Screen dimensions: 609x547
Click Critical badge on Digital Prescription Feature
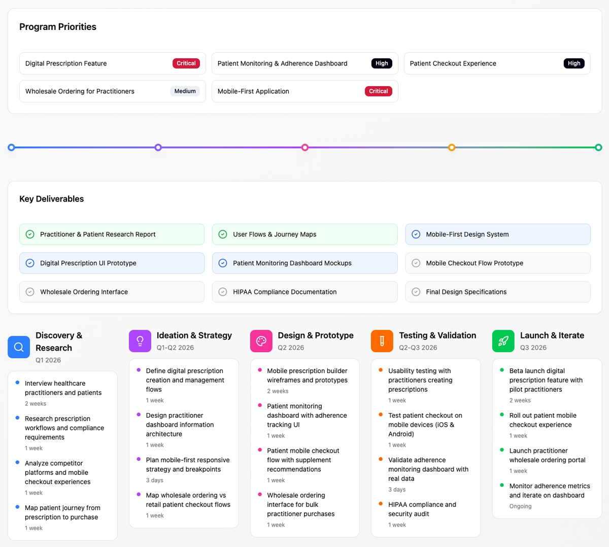click(186, 63)
